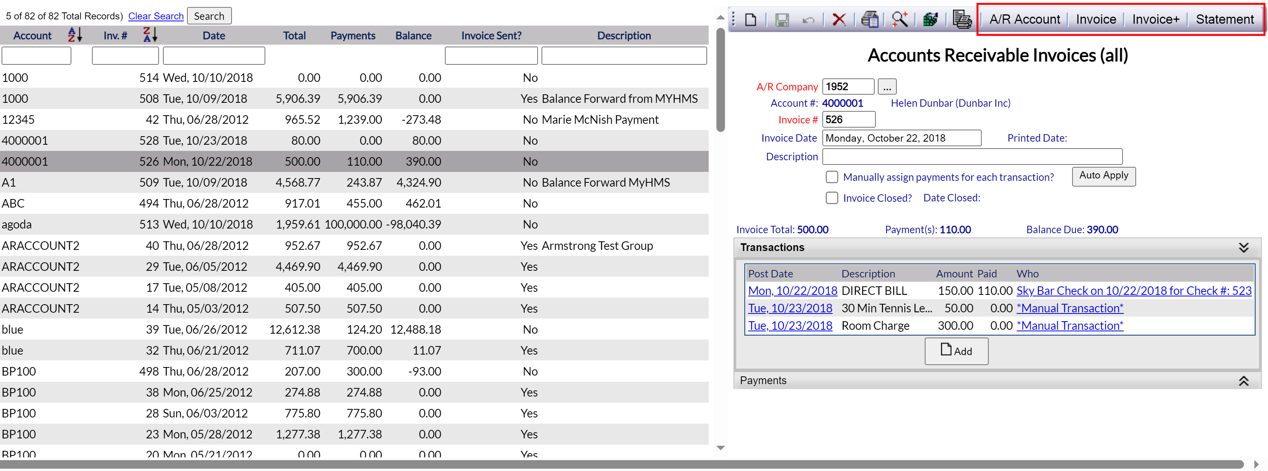Click the Balance column header
This screenshot has width=1268, height=471.
click(413, 35)
